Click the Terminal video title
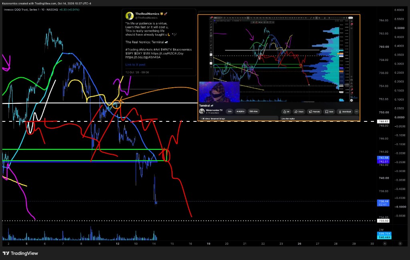Viewport: 410px width, 260px height. [x=206, y=106]
